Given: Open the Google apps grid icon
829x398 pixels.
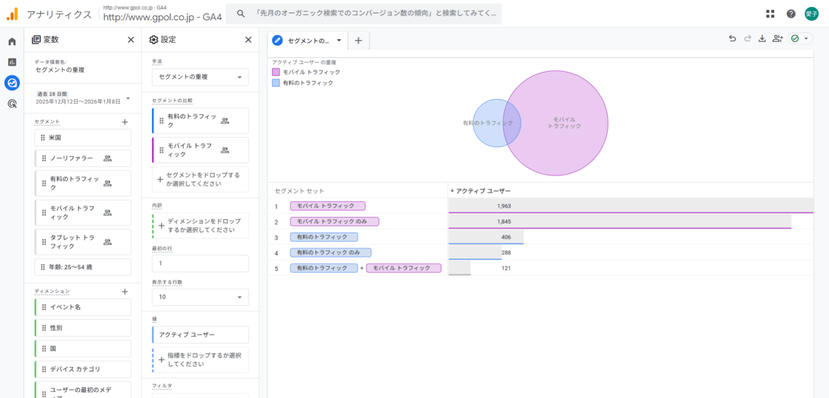Looking at the screenshot, I should click(x=770, y=14).
